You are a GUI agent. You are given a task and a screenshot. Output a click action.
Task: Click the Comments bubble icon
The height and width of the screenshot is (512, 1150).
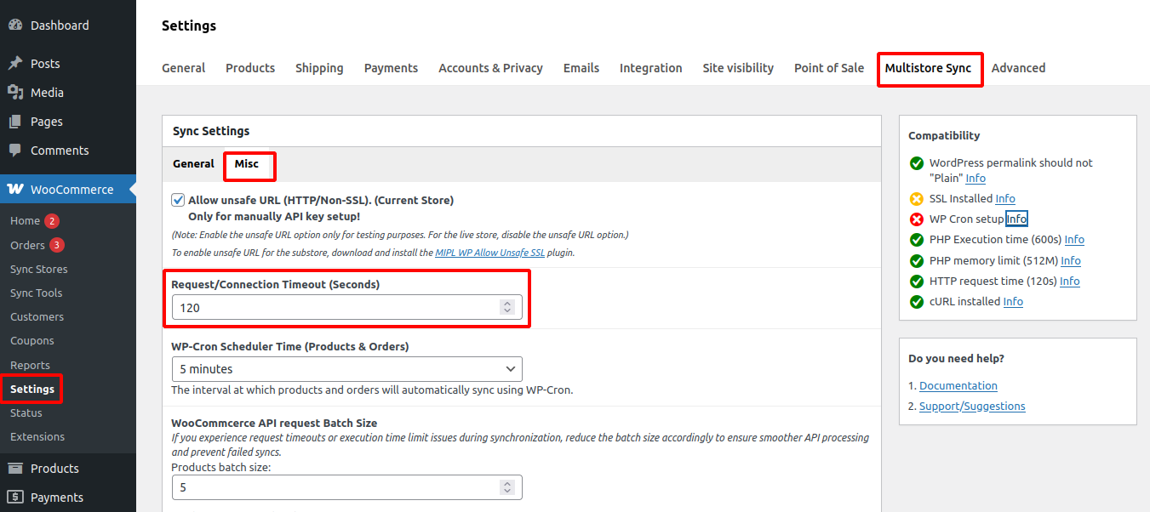coord(15,151)
